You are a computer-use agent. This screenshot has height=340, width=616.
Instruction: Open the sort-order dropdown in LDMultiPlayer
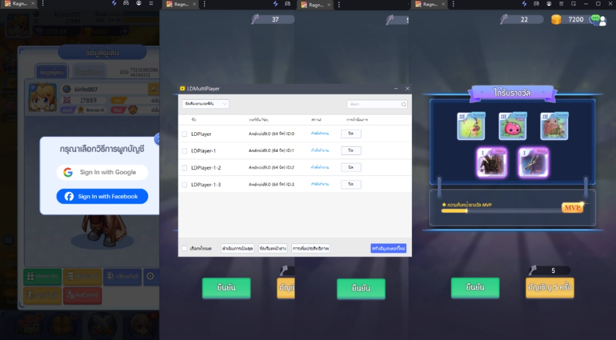coord(206,104)
